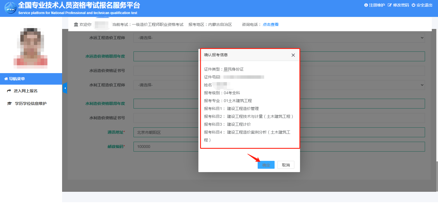Viewport: 438px width, 205px height.
Task: Open 学历学位信息维护 menu item
Action: pos(30,103)
